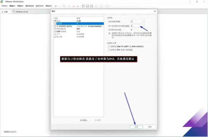208x137 pixels.
Task: Click the 设备 column header
Action: pyautogui.click(x=56, y=18)
